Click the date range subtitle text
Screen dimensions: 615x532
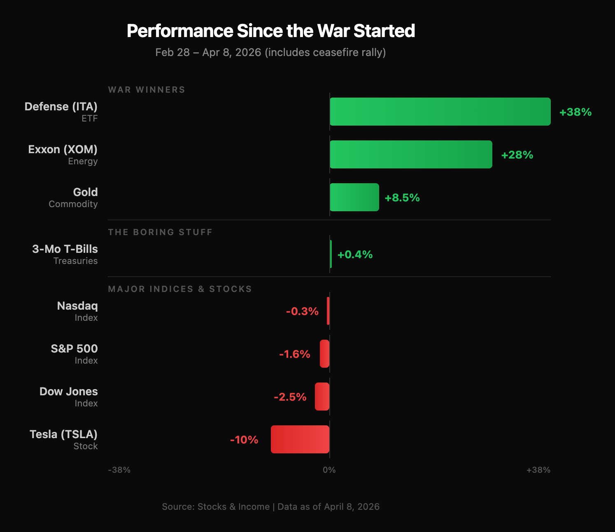pos(270,52)
